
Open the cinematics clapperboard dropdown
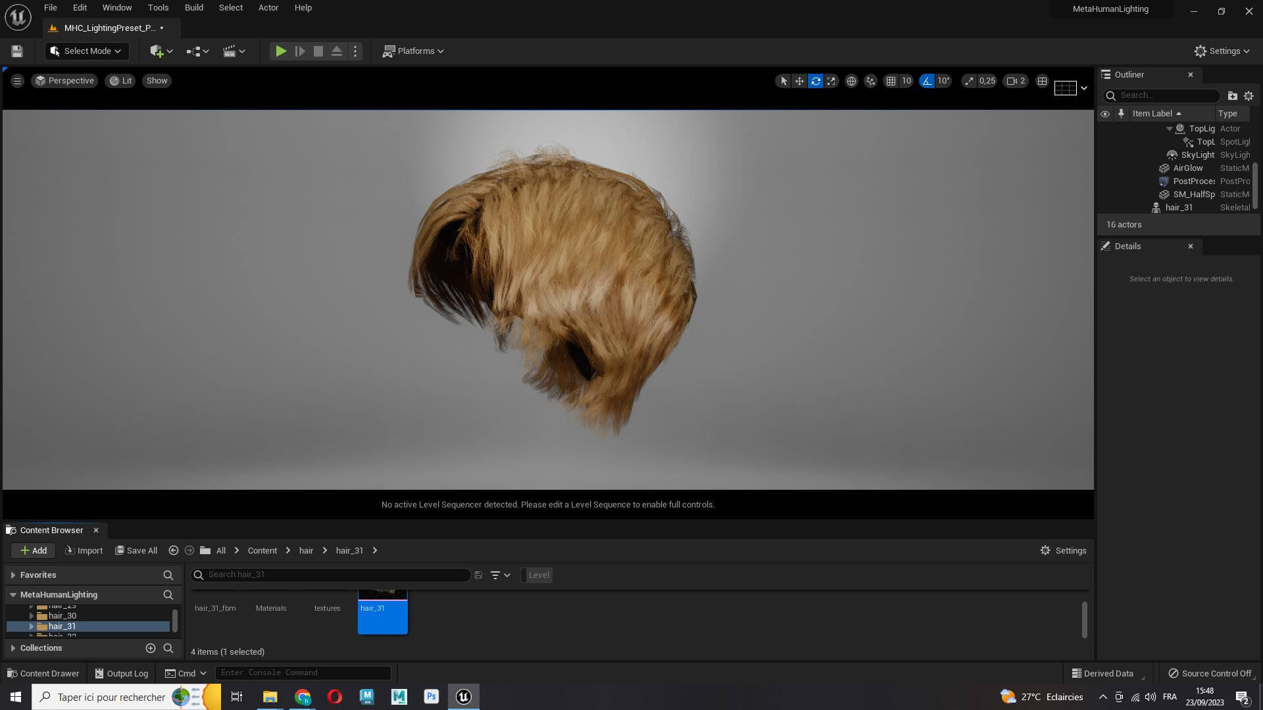[234, 51]
